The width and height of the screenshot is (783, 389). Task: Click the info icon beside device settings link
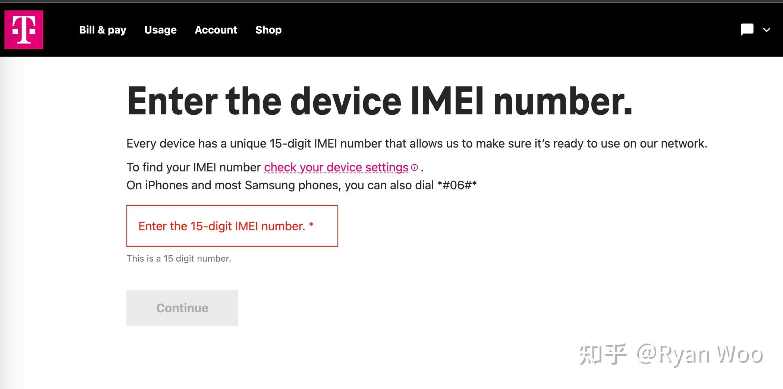click(x=414, y=168)
